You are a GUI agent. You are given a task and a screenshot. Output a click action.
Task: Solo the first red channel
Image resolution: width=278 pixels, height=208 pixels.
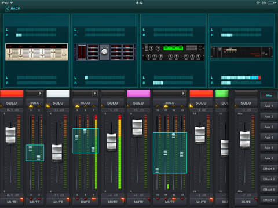point(12,103)
